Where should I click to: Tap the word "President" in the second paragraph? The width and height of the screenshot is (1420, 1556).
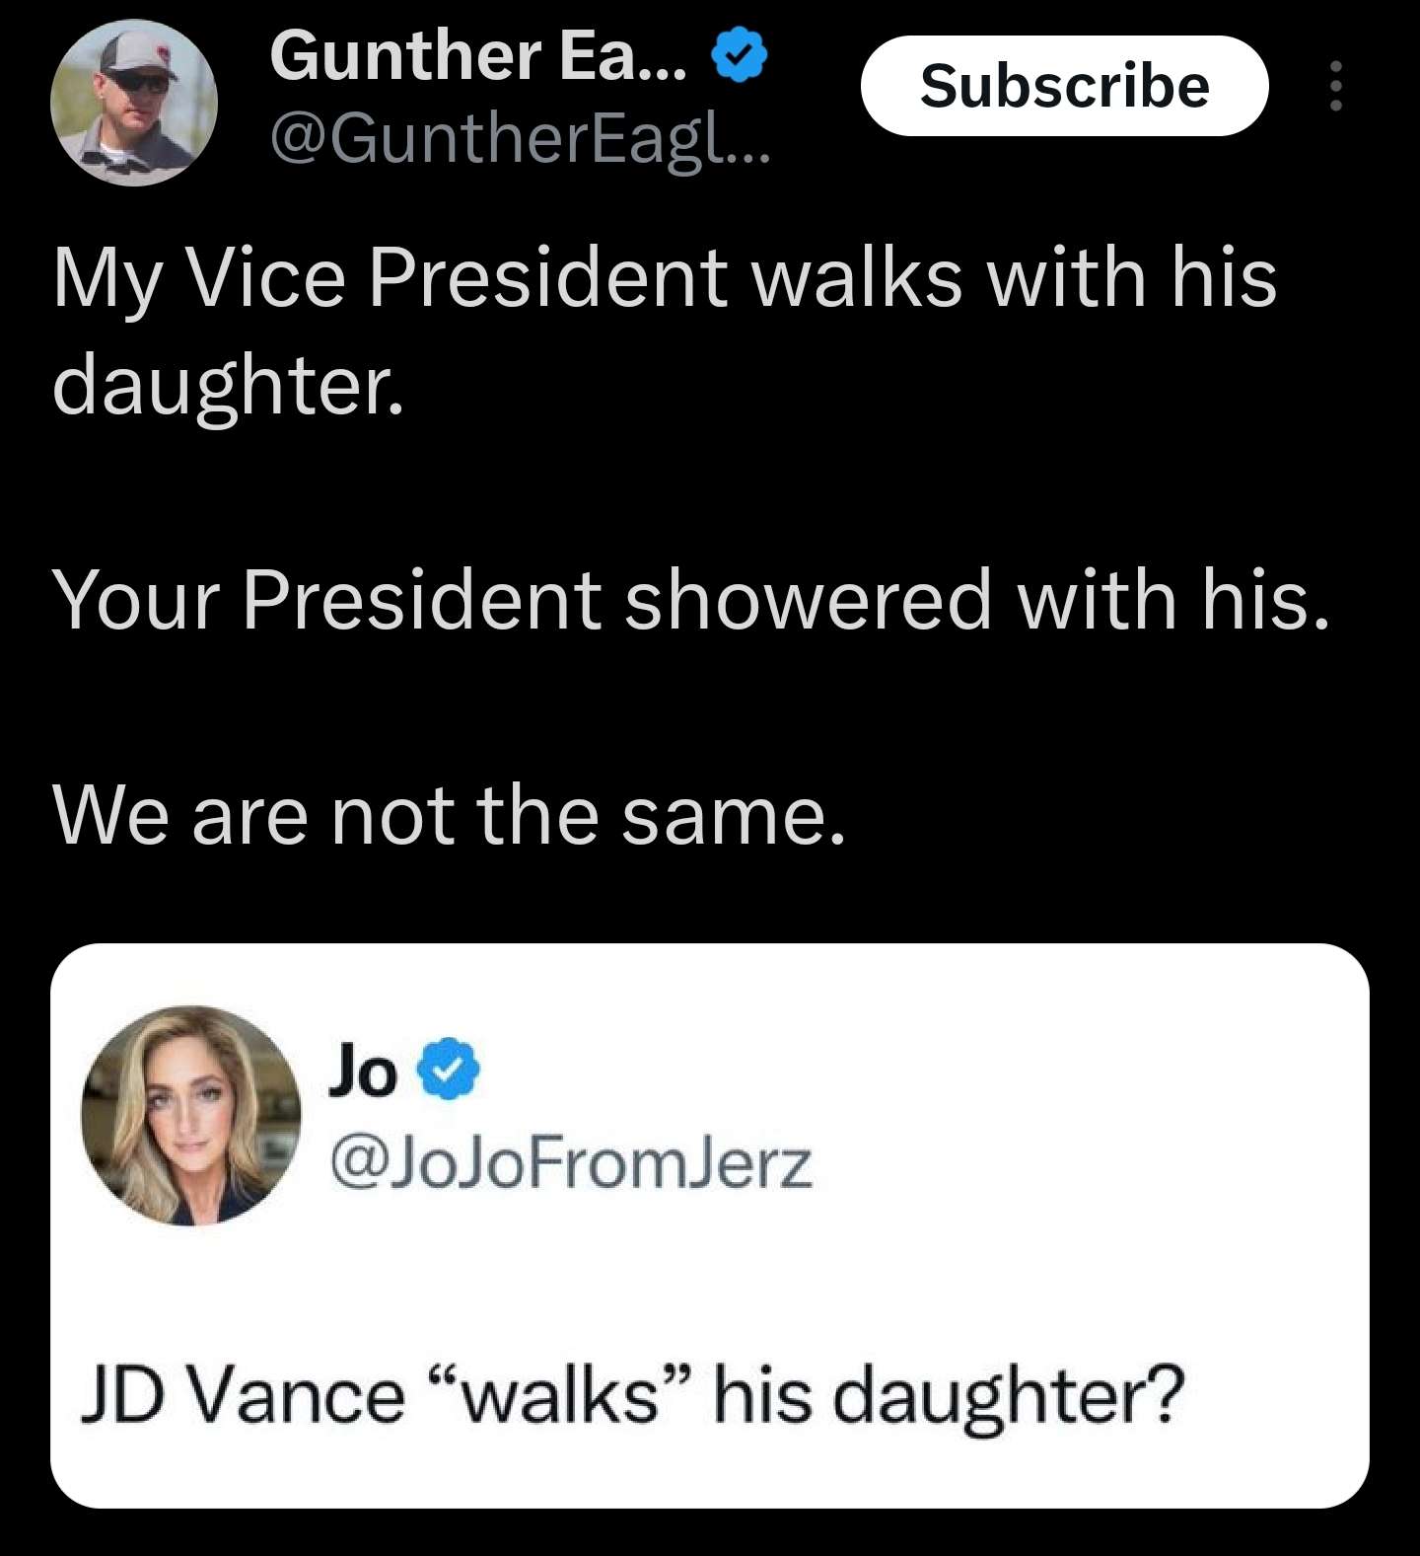click(421, 599)
